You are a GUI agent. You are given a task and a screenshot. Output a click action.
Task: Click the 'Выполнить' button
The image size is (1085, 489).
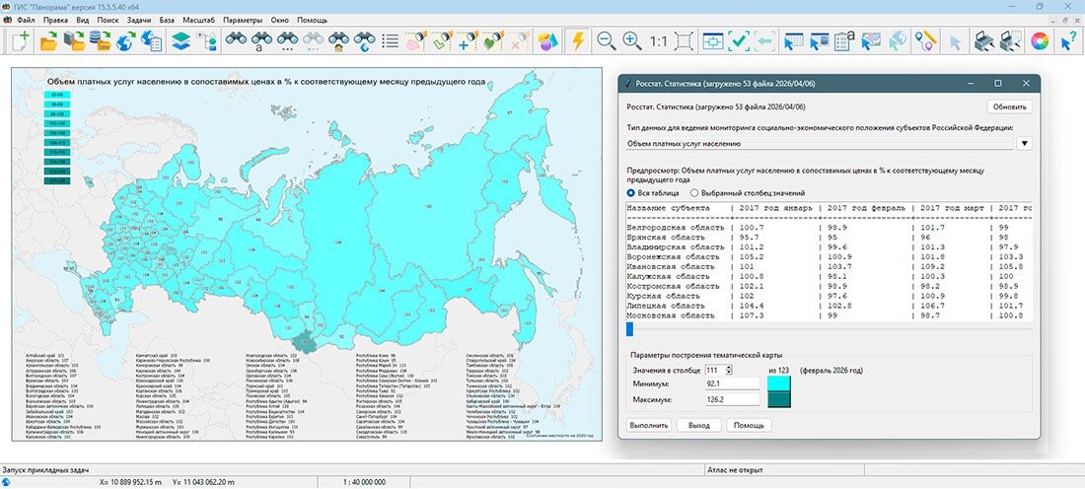pos(649,425)
